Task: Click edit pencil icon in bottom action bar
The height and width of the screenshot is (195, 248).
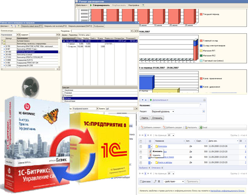Action: click(x=155, y=181)
